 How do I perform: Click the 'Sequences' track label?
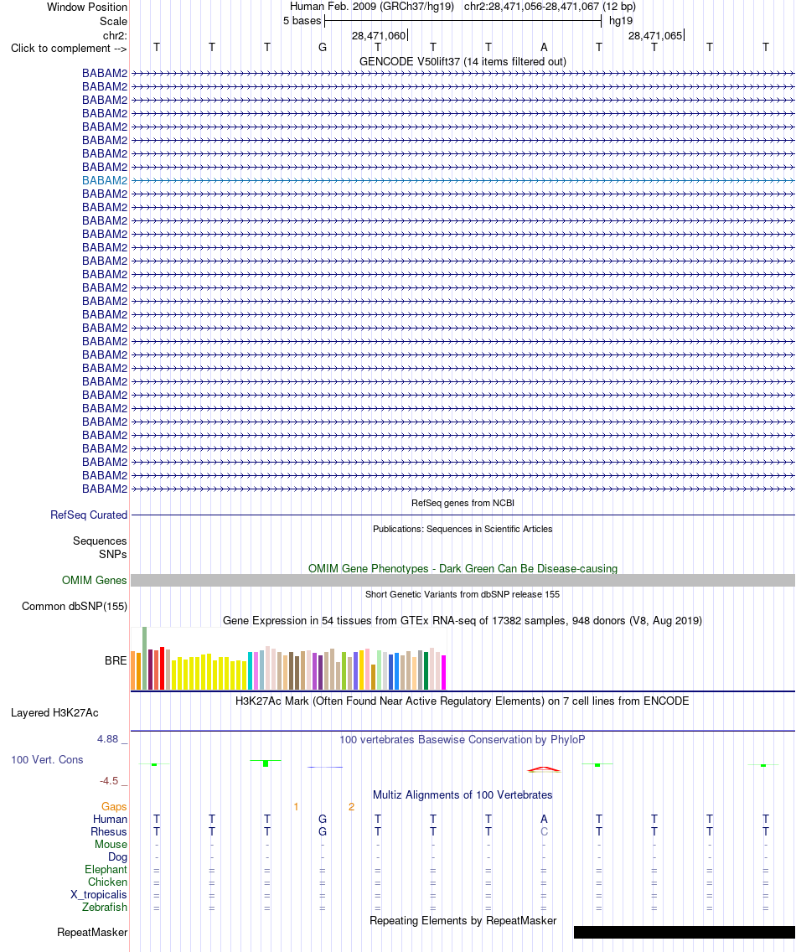point(100,541)
